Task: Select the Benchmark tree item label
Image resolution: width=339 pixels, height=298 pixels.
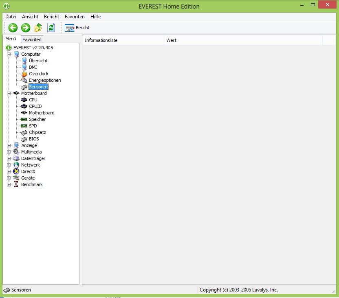Action: coord(32,184)
